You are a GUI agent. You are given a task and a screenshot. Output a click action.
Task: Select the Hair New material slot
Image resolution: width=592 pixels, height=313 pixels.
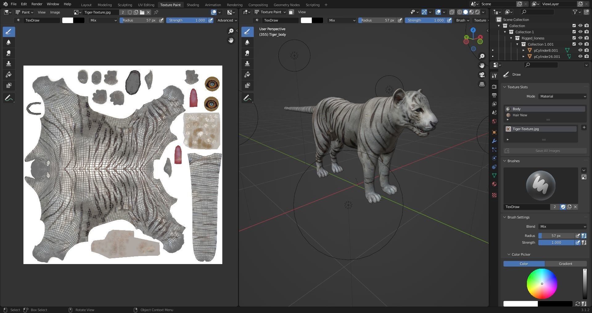click(545, 115)
